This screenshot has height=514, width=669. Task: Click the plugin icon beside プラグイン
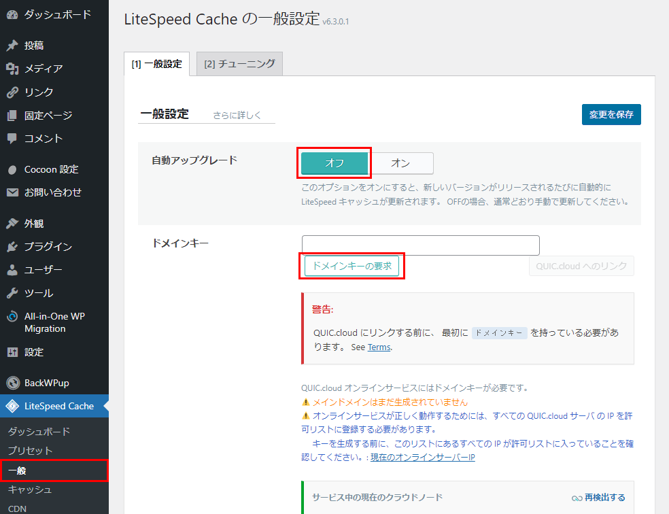[x=12, y=247]
